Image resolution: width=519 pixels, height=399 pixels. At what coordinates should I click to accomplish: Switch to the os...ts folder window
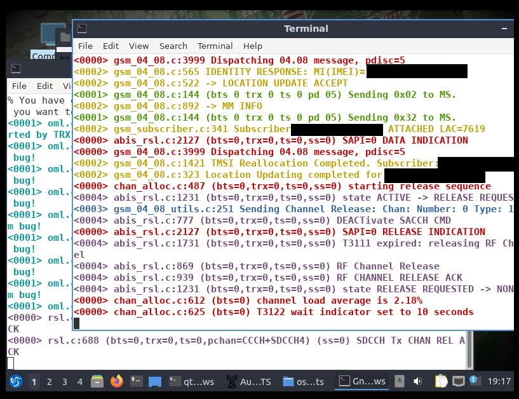(303, 382)
